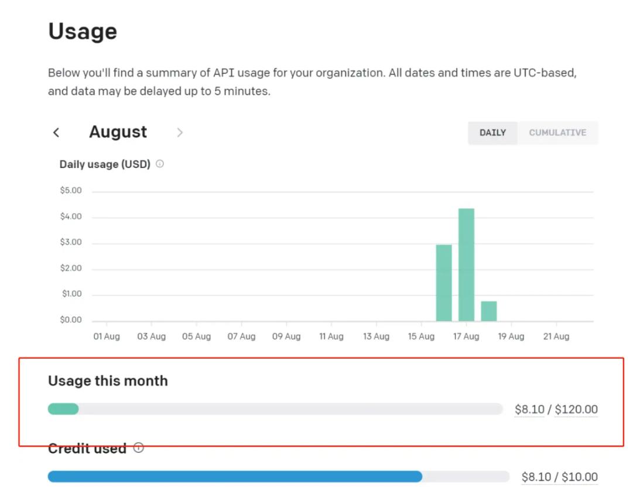
Task: Click the $5.00 y-axis label
Action: tap(71, 191)
